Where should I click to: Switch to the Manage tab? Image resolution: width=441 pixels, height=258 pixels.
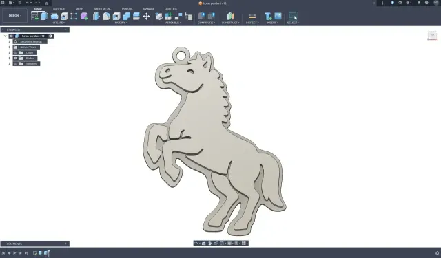[x=149, y=9]
